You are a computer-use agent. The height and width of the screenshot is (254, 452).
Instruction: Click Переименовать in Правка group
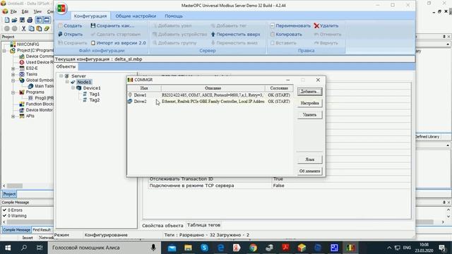290,25
